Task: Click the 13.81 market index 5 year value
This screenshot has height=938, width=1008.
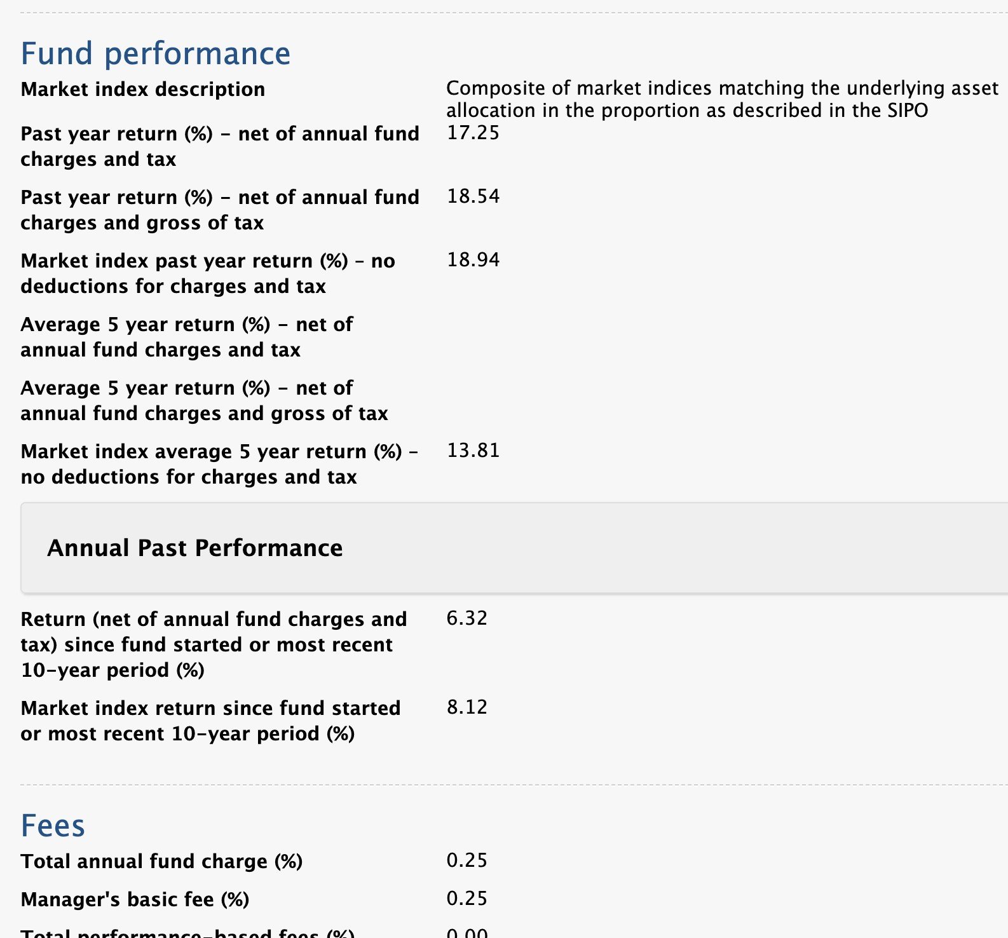Action: coord(473,451)
